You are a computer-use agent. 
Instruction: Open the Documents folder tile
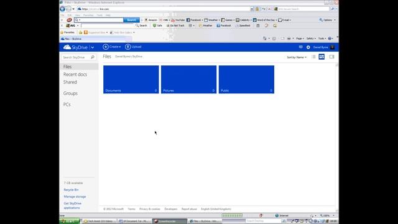click(131, 80)
